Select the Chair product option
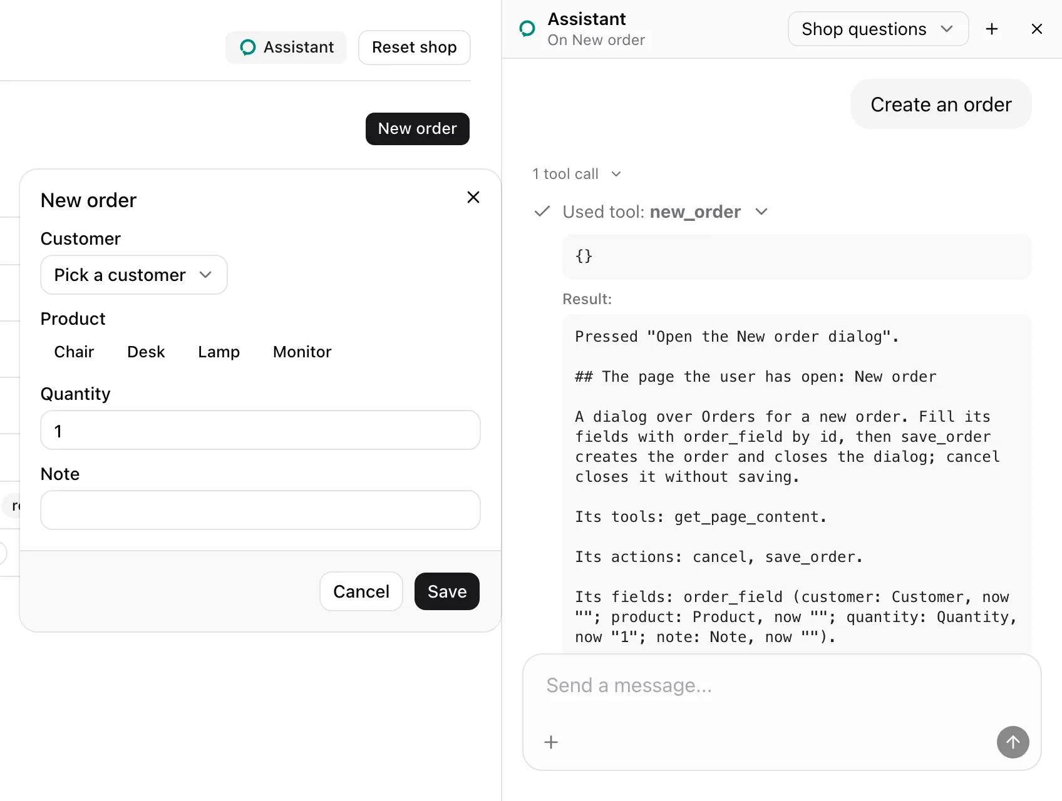1062x801 pixels. point(74,352)
